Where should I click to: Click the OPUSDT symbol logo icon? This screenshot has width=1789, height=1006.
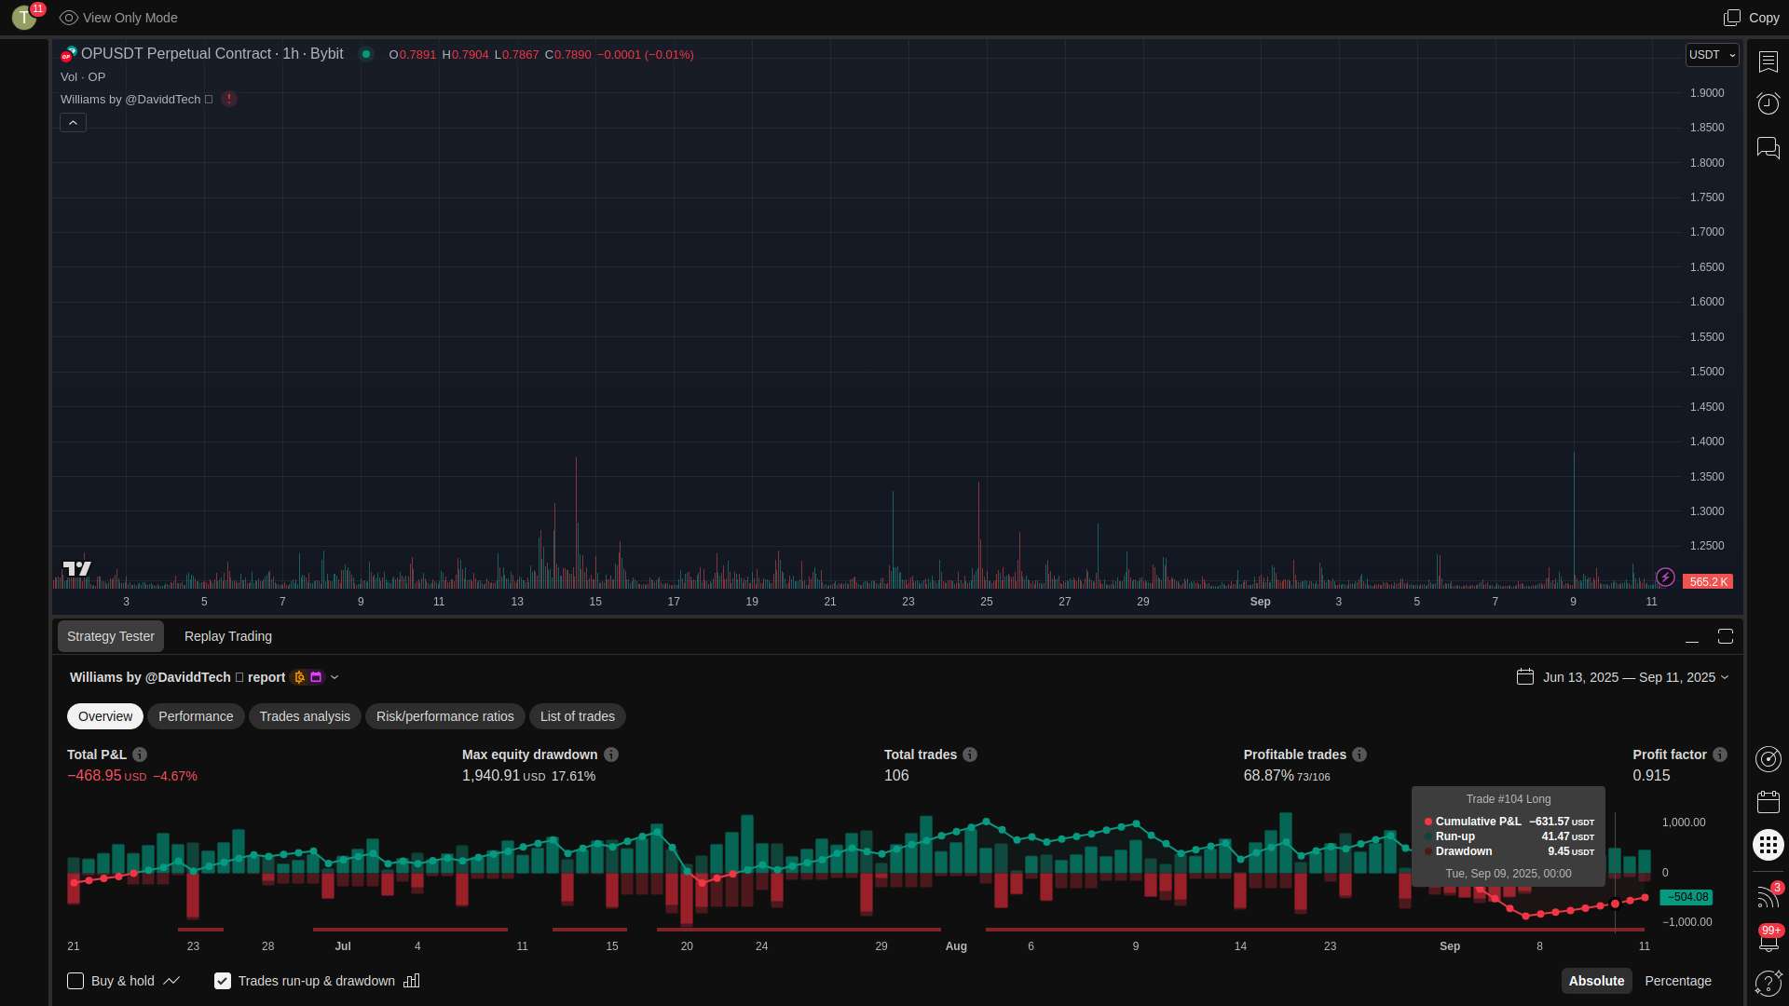click(x=68, y=54)
